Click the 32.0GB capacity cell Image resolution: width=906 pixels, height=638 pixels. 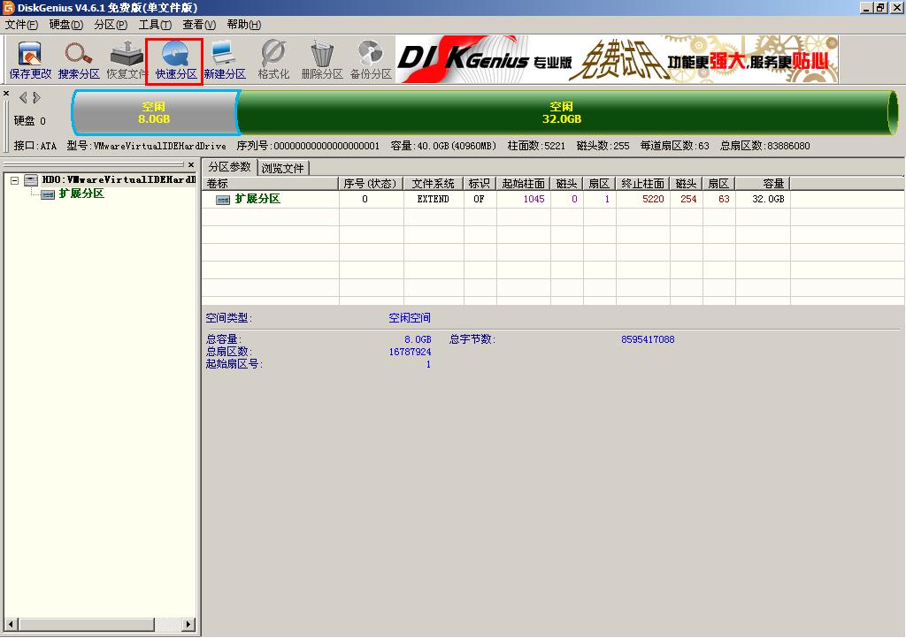pyautogui.click(x=768, y=199)
